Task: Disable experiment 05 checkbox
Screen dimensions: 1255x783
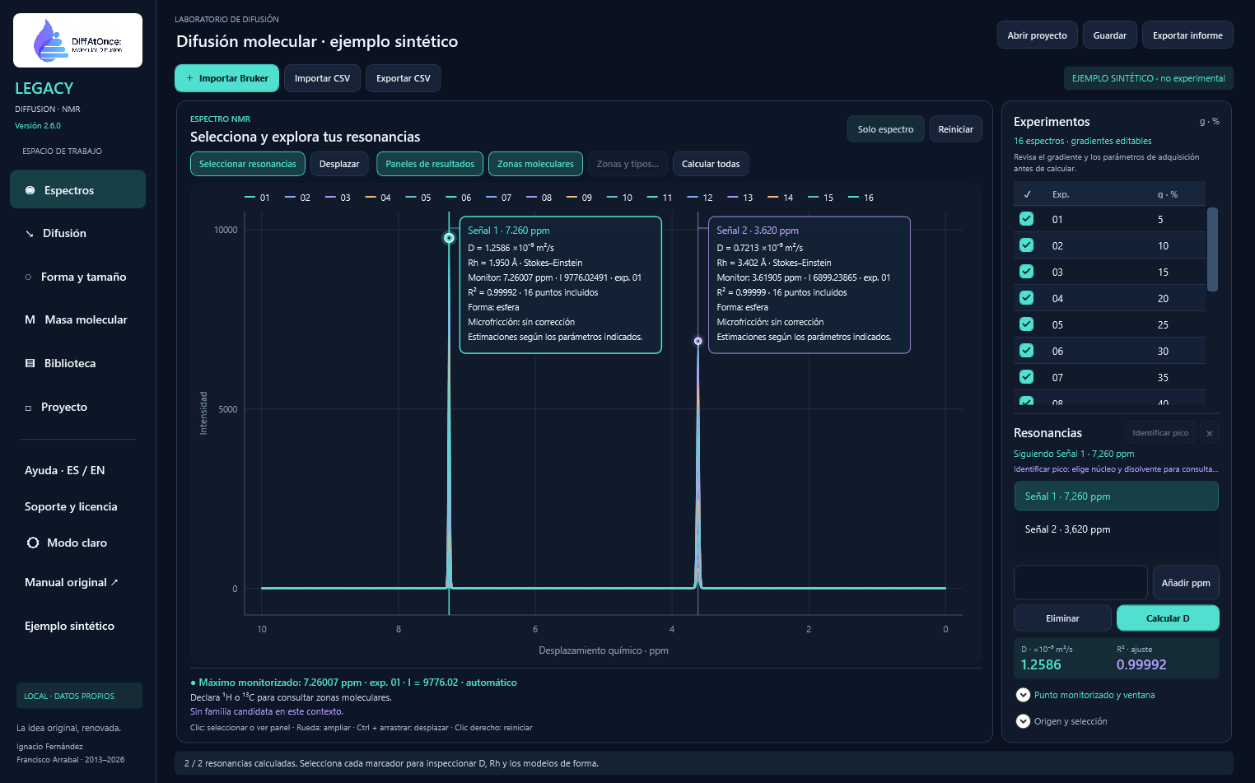Action: [x=1026, y=324]
